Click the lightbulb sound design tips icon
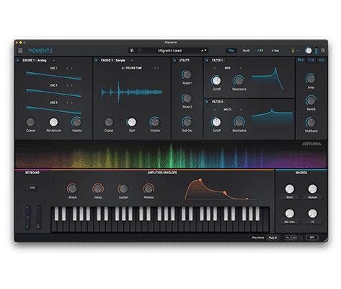This screenshot has height=289, width=341. tap(293, 51)
